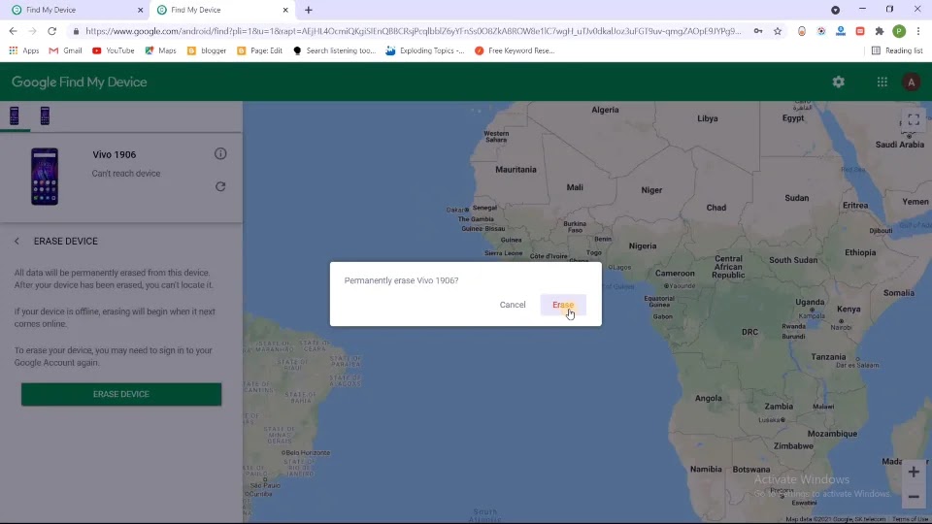932x524 pixels.
Task: Confirm Erase in the dialog
Action: coord(563,305)
